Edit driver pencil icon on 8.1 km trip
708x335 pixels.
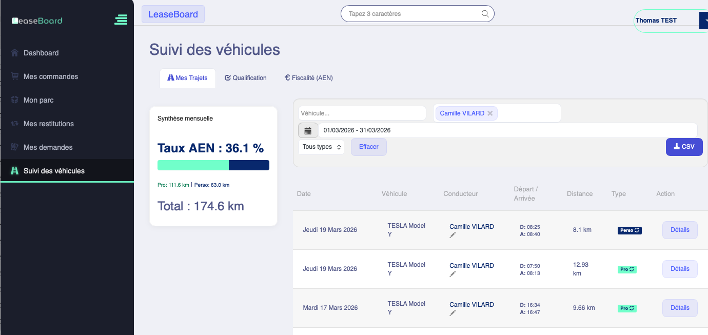453,235
